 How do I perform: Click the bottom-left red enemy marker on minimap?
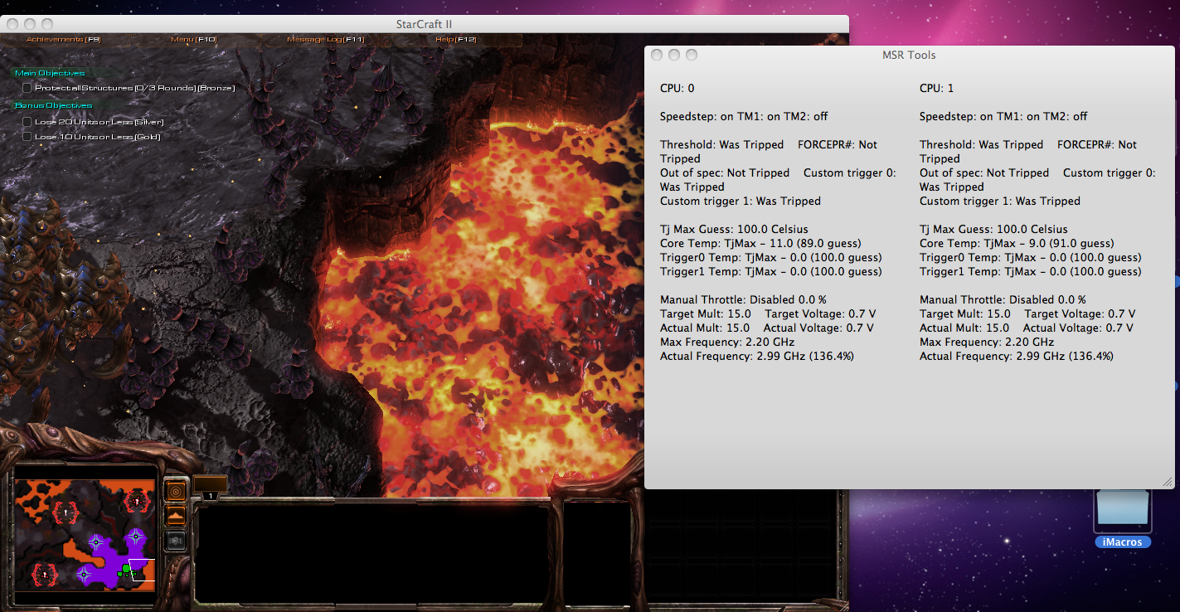(44, 573)
